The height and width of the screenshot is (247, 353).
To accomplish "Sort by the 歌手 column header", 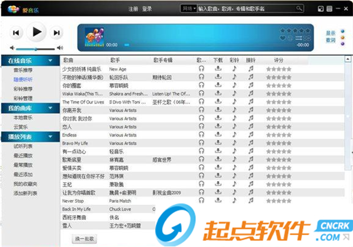I will [x=115, y=61].
